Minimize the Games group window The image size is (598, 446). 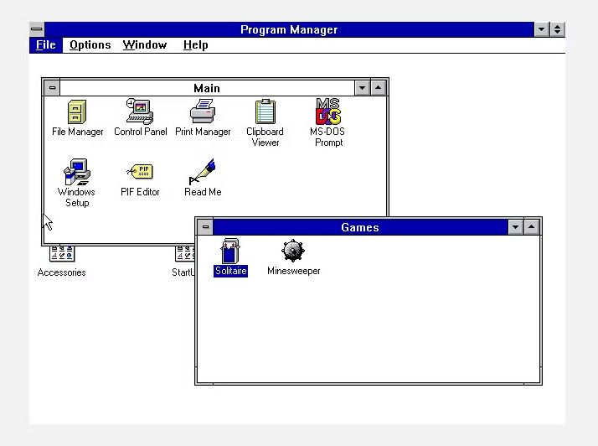tap(516, 227)
